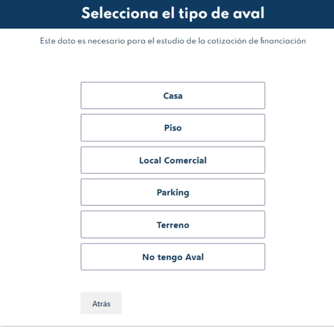Tap the 'Local Comercial' aval choice
The image size is (334, 327).
point(173,160)
